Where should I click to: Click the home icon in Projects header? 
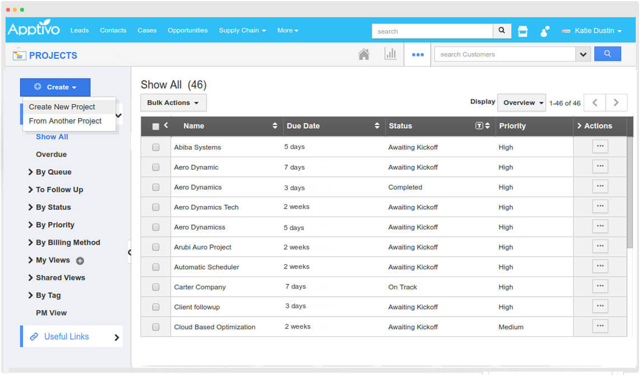point(364,54)
